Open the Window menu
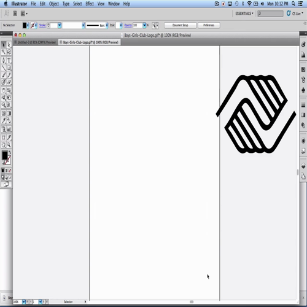The height and width of the screenshot is (307, 307). click(x=114, y=4)
